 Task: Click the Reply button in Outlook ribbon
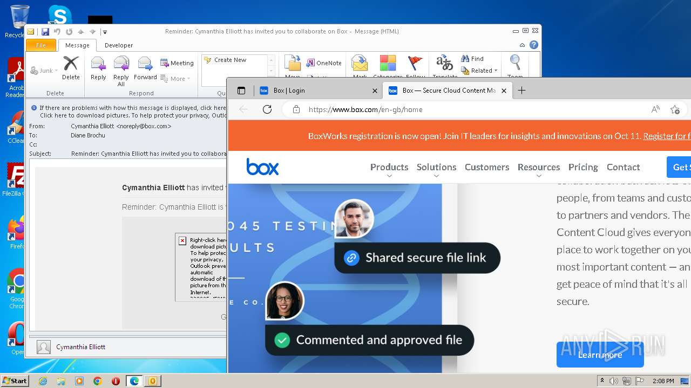98,68
